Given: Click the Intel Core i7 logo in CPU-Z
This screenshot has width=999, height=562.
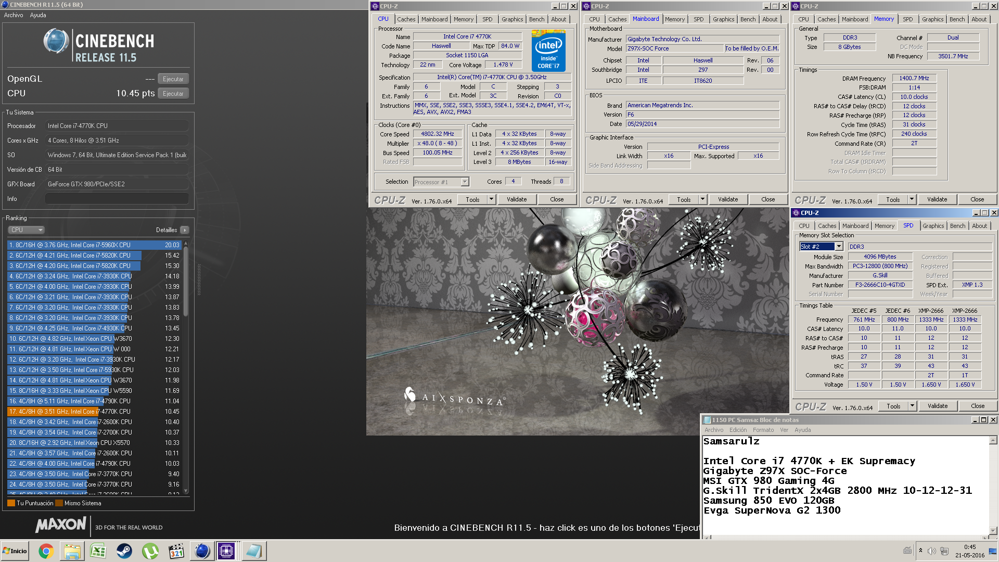Looking at the screenshot, I should tap(548, 51).
